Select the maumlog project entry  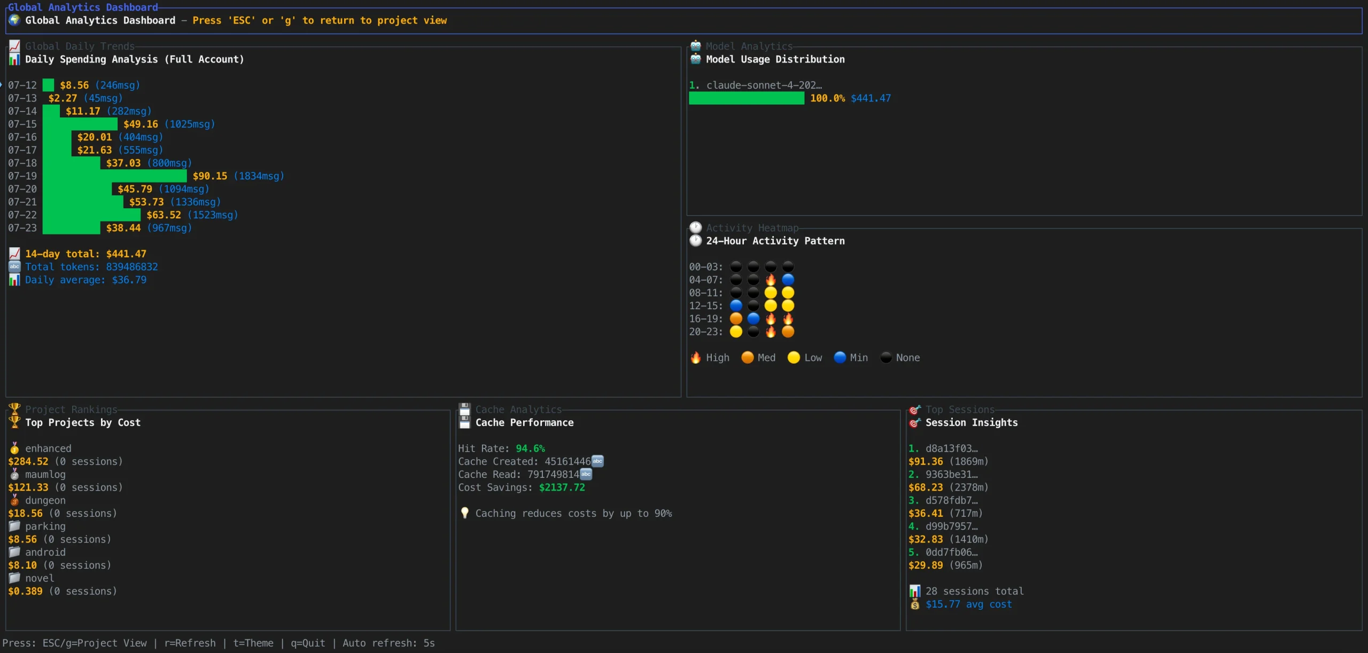pos(45,475)
